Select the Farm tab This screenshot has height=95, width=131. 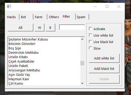(40, 17)
